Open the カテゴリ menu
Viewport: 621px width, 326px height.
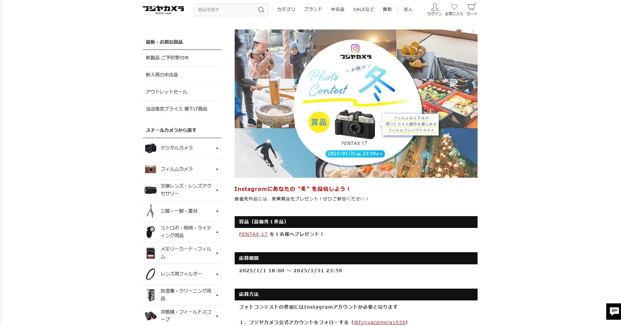coord(286,10)
